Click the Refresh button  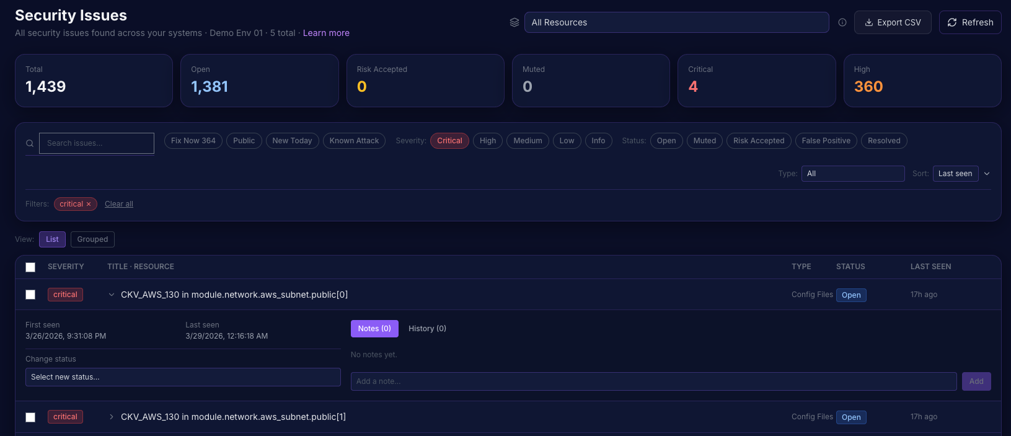[970, 22]
